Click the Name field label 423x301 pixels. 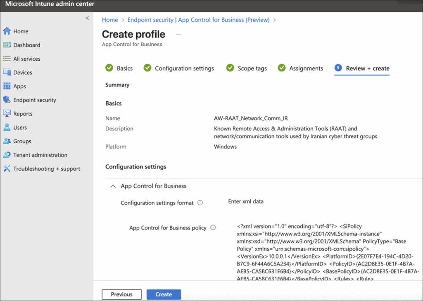coord(112,119)
